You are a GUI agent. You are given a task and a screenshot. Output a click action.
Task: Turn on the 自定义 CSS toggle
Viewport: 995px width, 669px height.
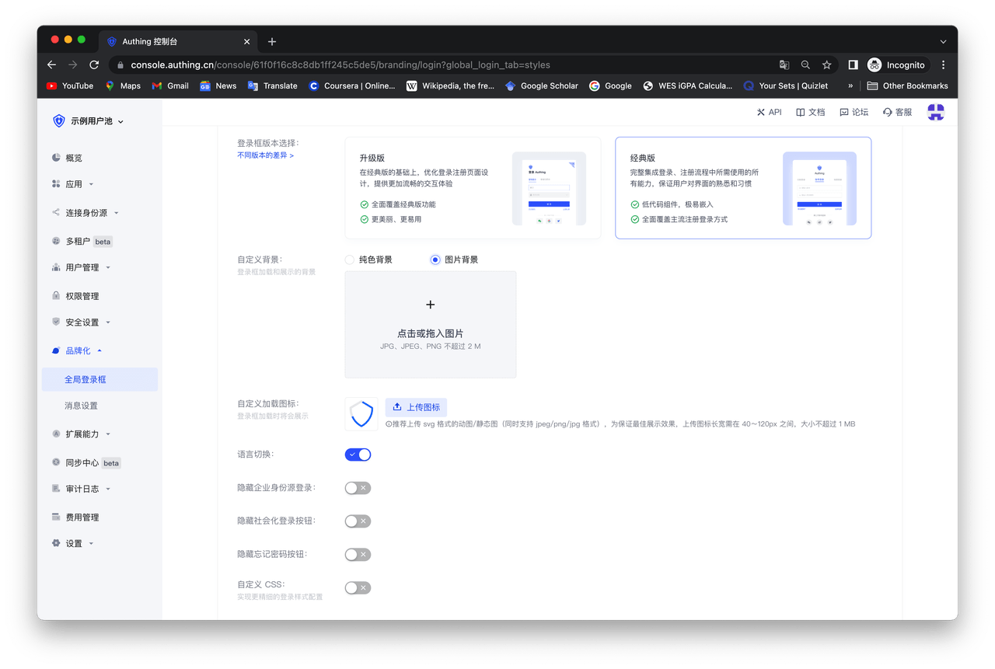click(x=358, y=588)
